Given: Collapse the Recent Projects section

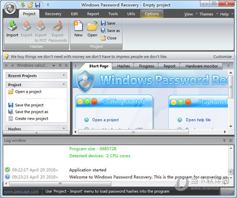Looking at the screenshot, I should point(64,75).
